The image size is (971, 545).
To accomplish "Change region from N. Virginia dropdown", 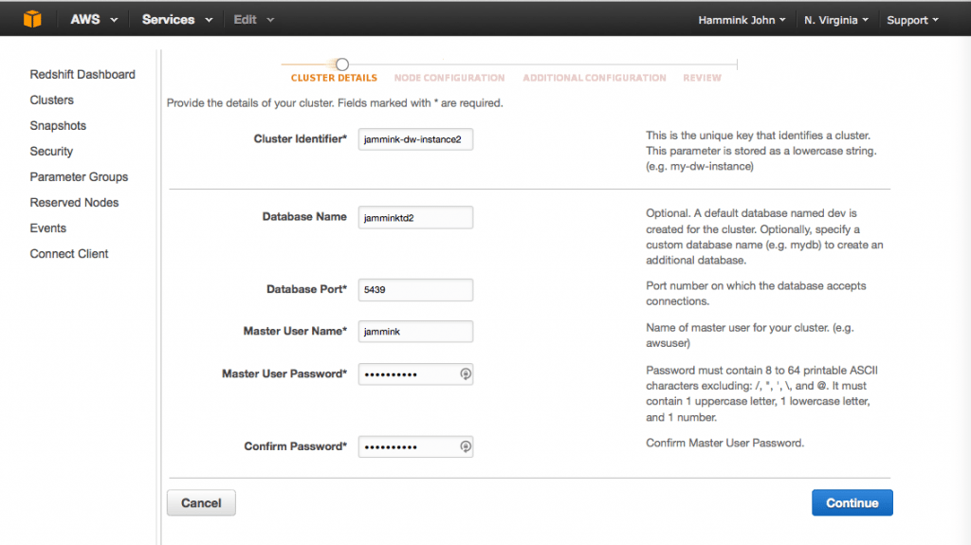I will 836,21.
